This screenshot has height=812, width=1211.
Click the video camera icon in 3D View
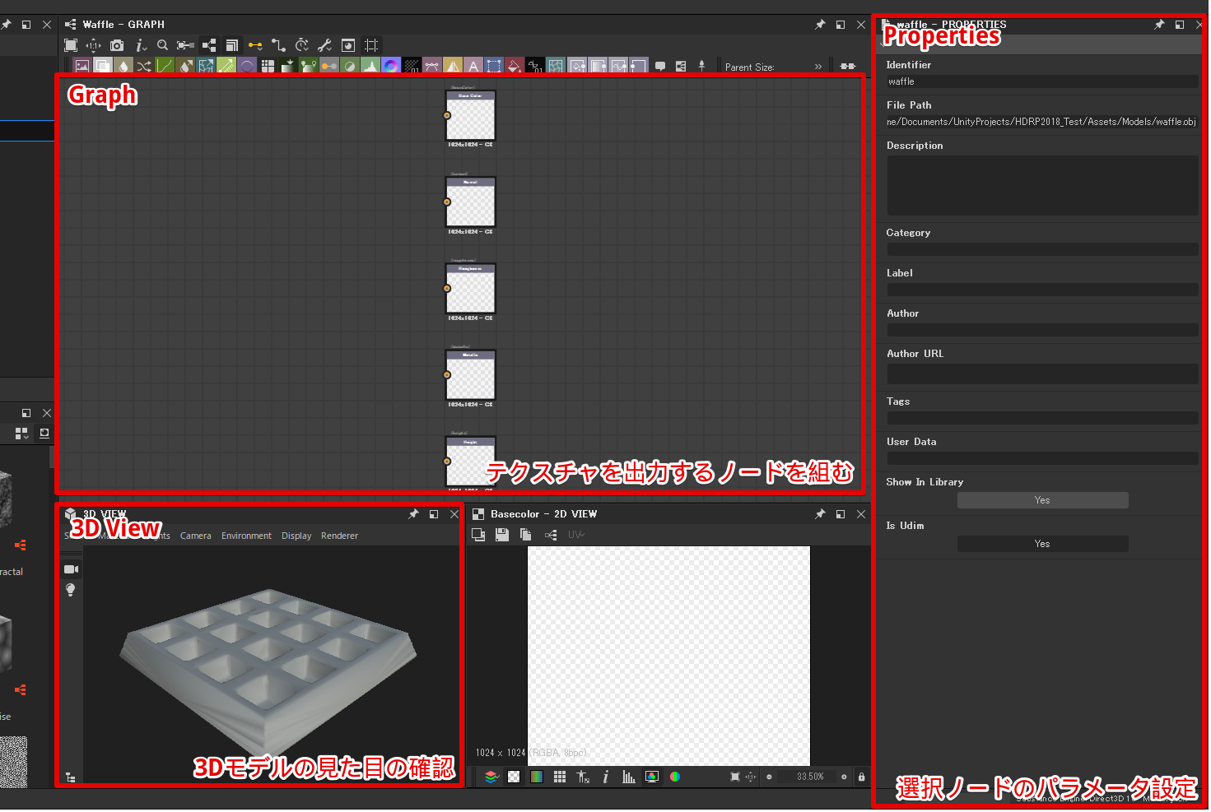coord(71,570)
